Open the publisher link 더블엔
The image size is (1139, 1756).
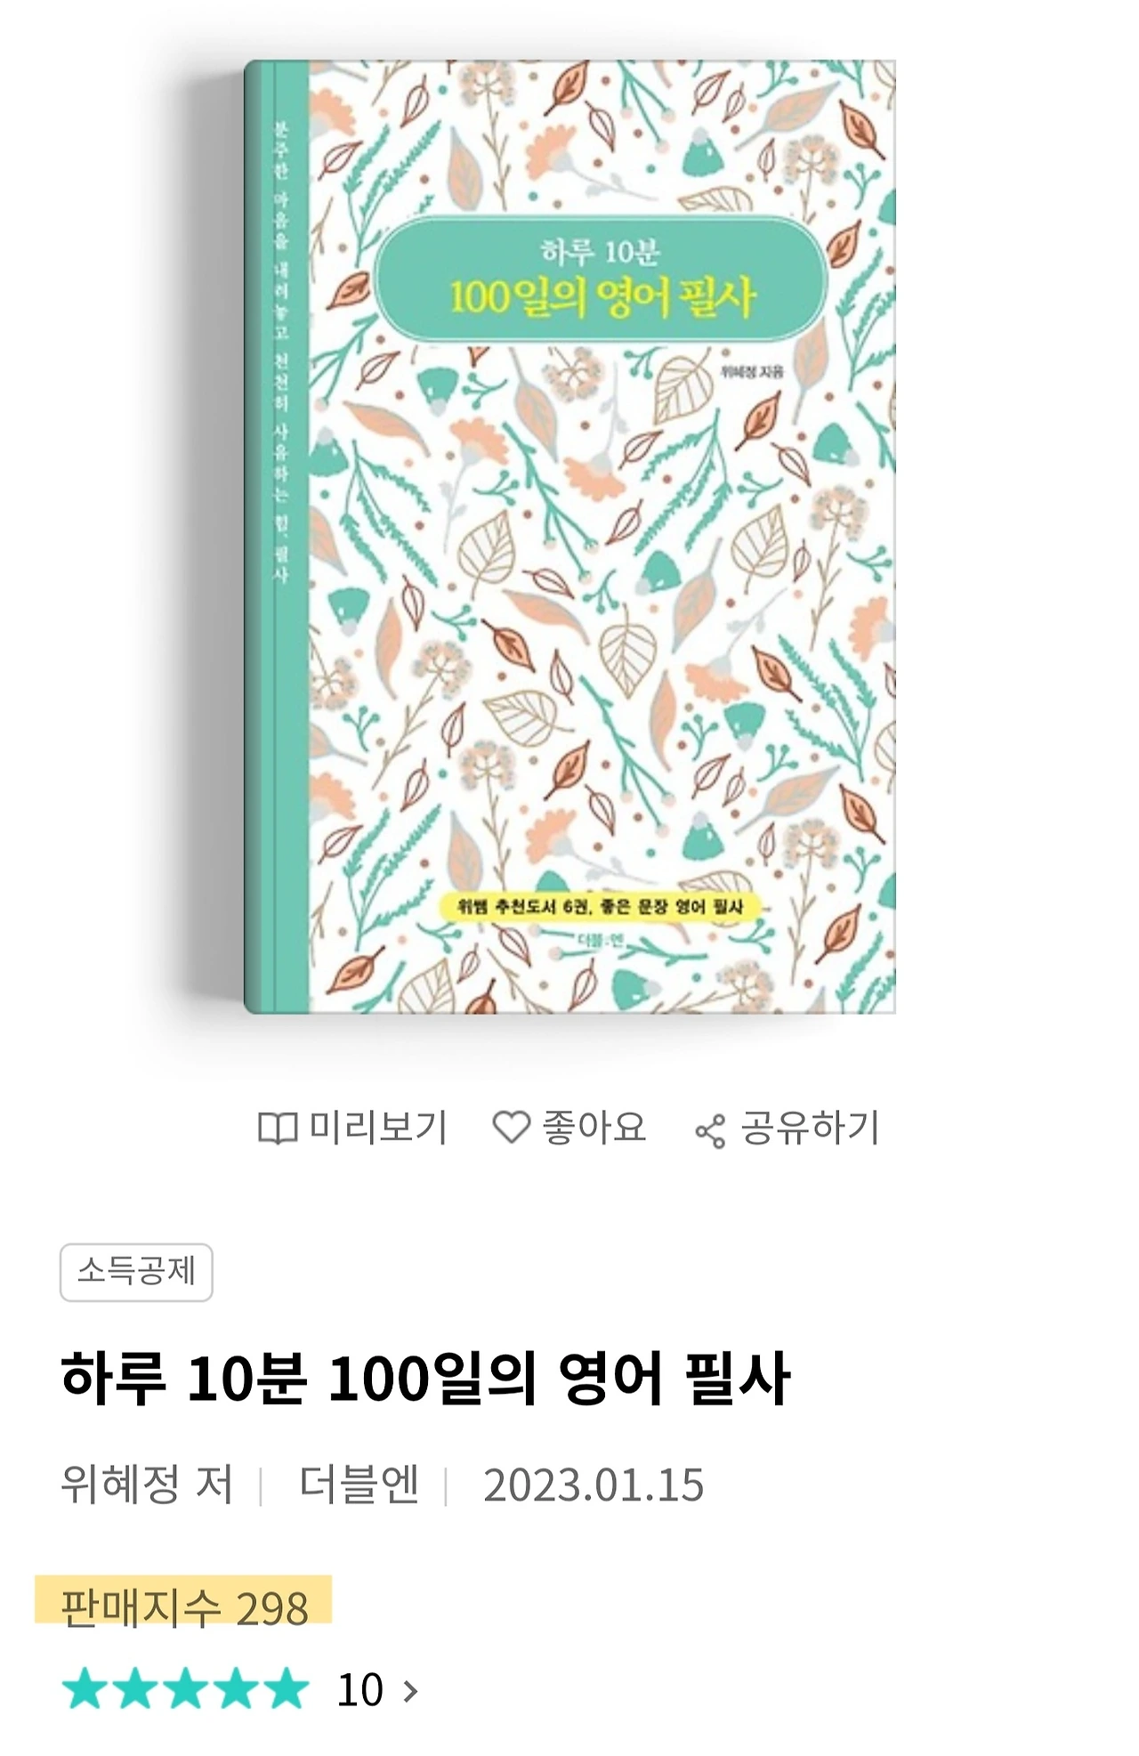coord(359,1485)
